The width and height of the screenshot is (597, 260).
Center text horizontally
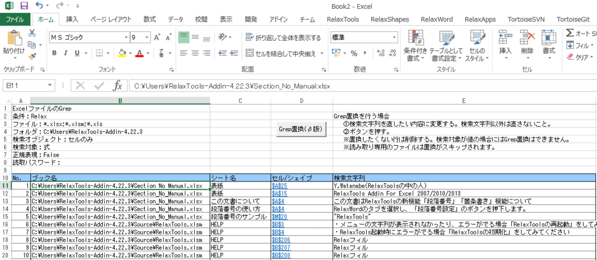[x=195, y=53]
